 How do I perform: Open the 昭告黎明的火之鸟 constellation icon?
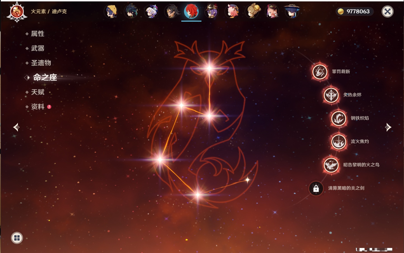331,165
